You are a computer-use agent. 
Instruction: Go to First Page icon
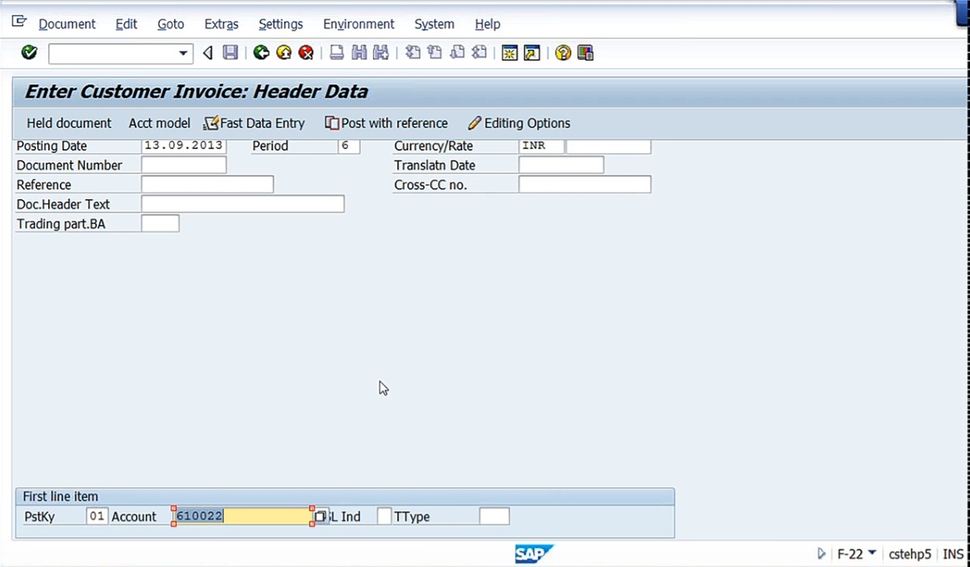pos(413,52)
